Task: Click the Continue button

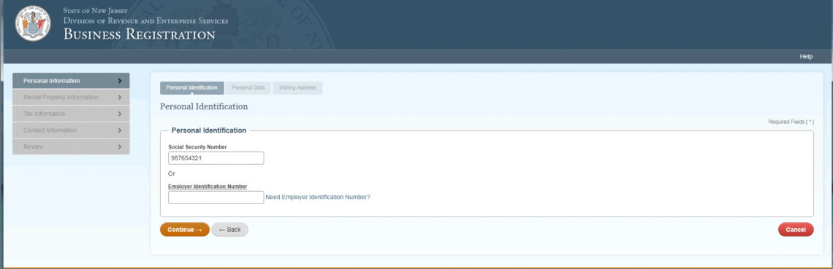Action: tap(184, 230)
